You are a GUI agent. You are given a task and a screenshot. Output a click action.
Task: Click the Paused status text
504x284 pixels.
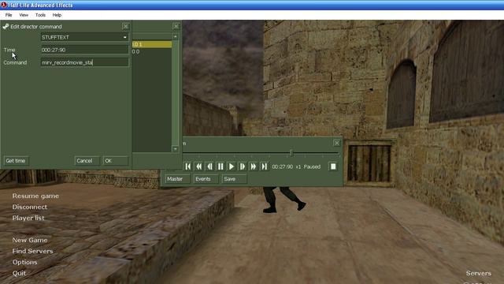(312, 166)
